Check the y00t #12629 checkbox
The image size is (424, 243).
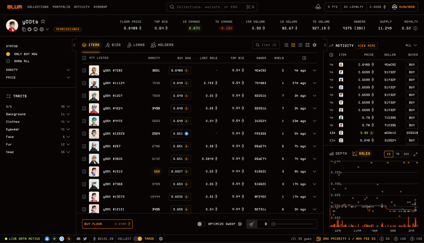pyautogui.click(x=84, y=133)
